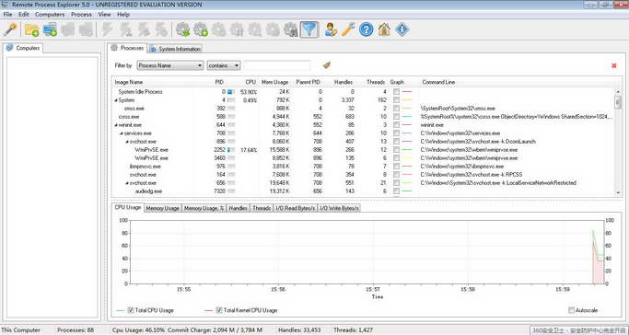The height and width of the screenshot is (335, 629).
Task: Click the process list vertical scrollbar thumb
Action: point(618,102)
